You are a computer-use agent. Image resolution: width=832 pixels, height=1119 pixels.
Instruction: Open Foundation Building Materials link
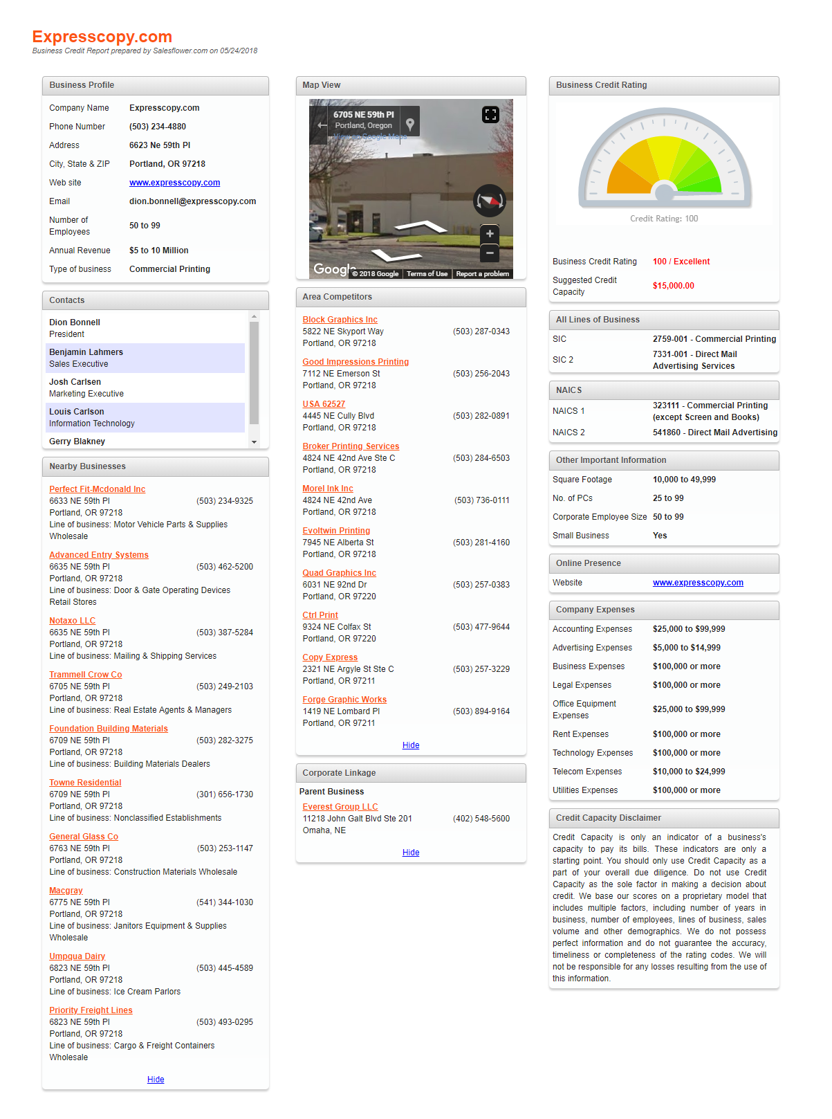pyautogui.click(x=109, y=729)
